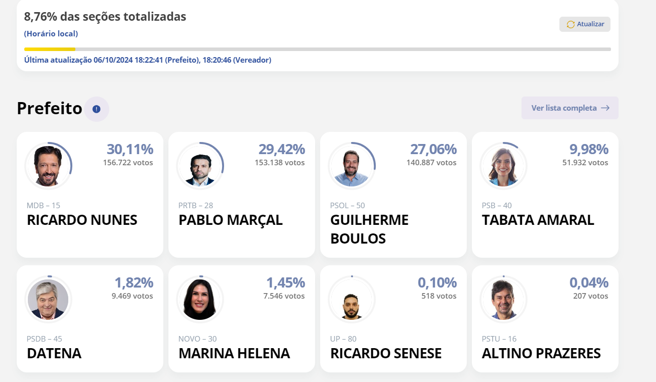Open Altino Prazeres candidate photo

503,299
